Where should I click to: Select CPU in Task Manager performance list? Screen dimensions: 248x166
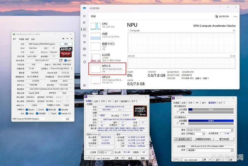(108, 26)
